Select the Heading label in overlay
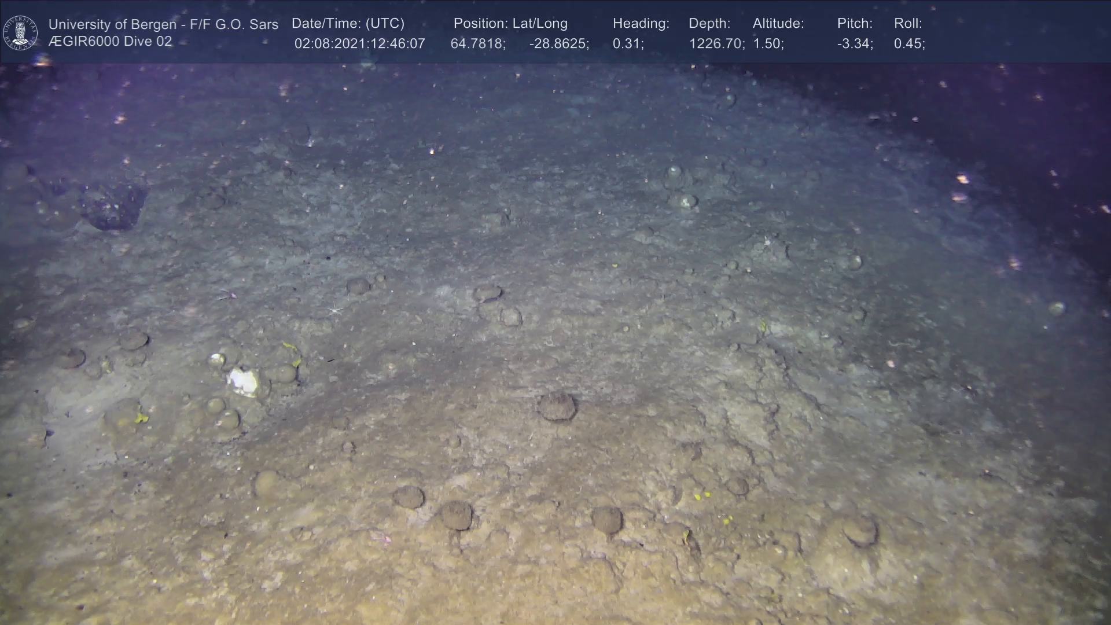1111x625 pixels. pyautogui.click(x=641, y=23)
